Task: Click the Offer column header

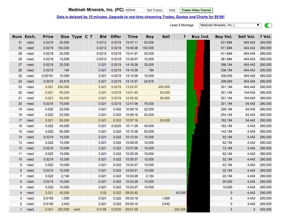Action: (115, 37)
